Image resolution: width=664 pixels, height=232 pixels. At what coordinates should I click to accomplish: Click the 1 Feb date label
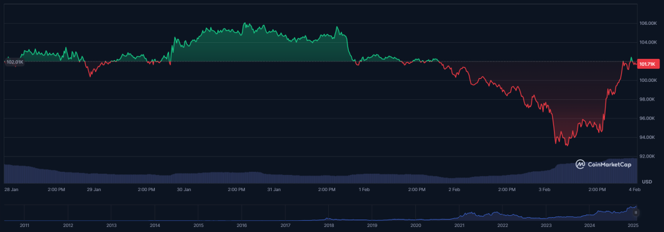click(364, 190)
